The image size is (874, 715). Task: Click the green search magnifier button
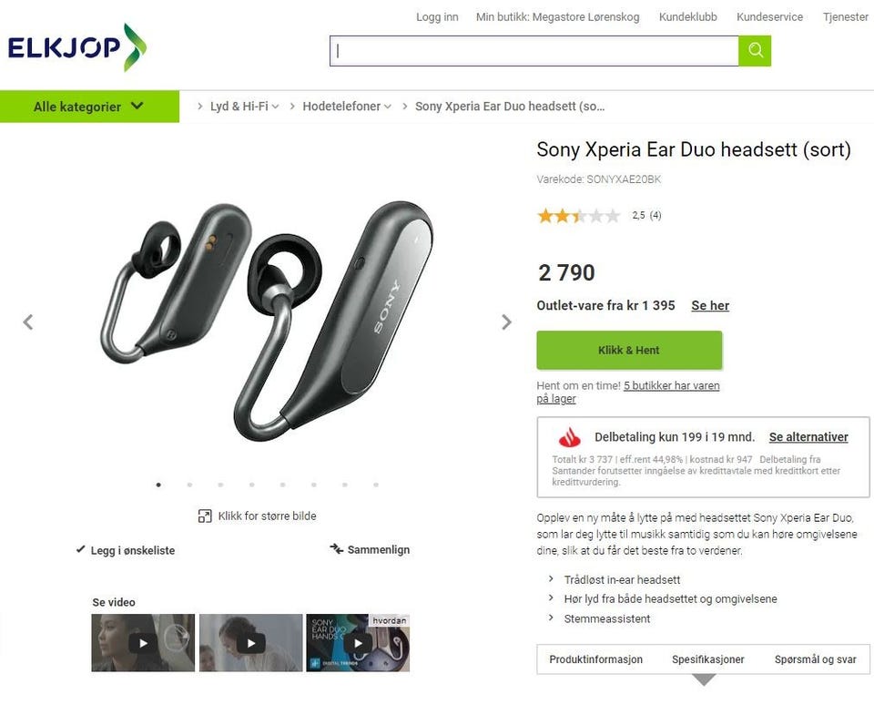tap(755, 51)
